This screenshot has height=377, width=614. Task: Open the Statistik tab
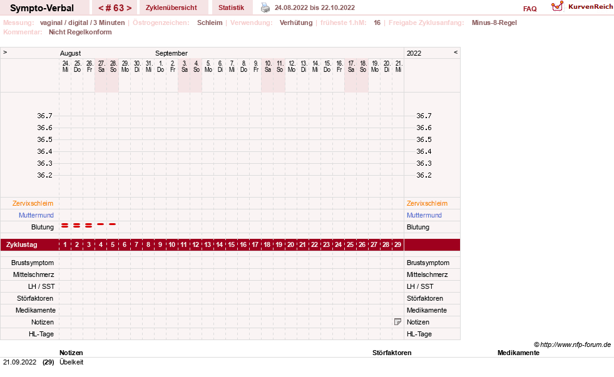[x=231, y=8]
